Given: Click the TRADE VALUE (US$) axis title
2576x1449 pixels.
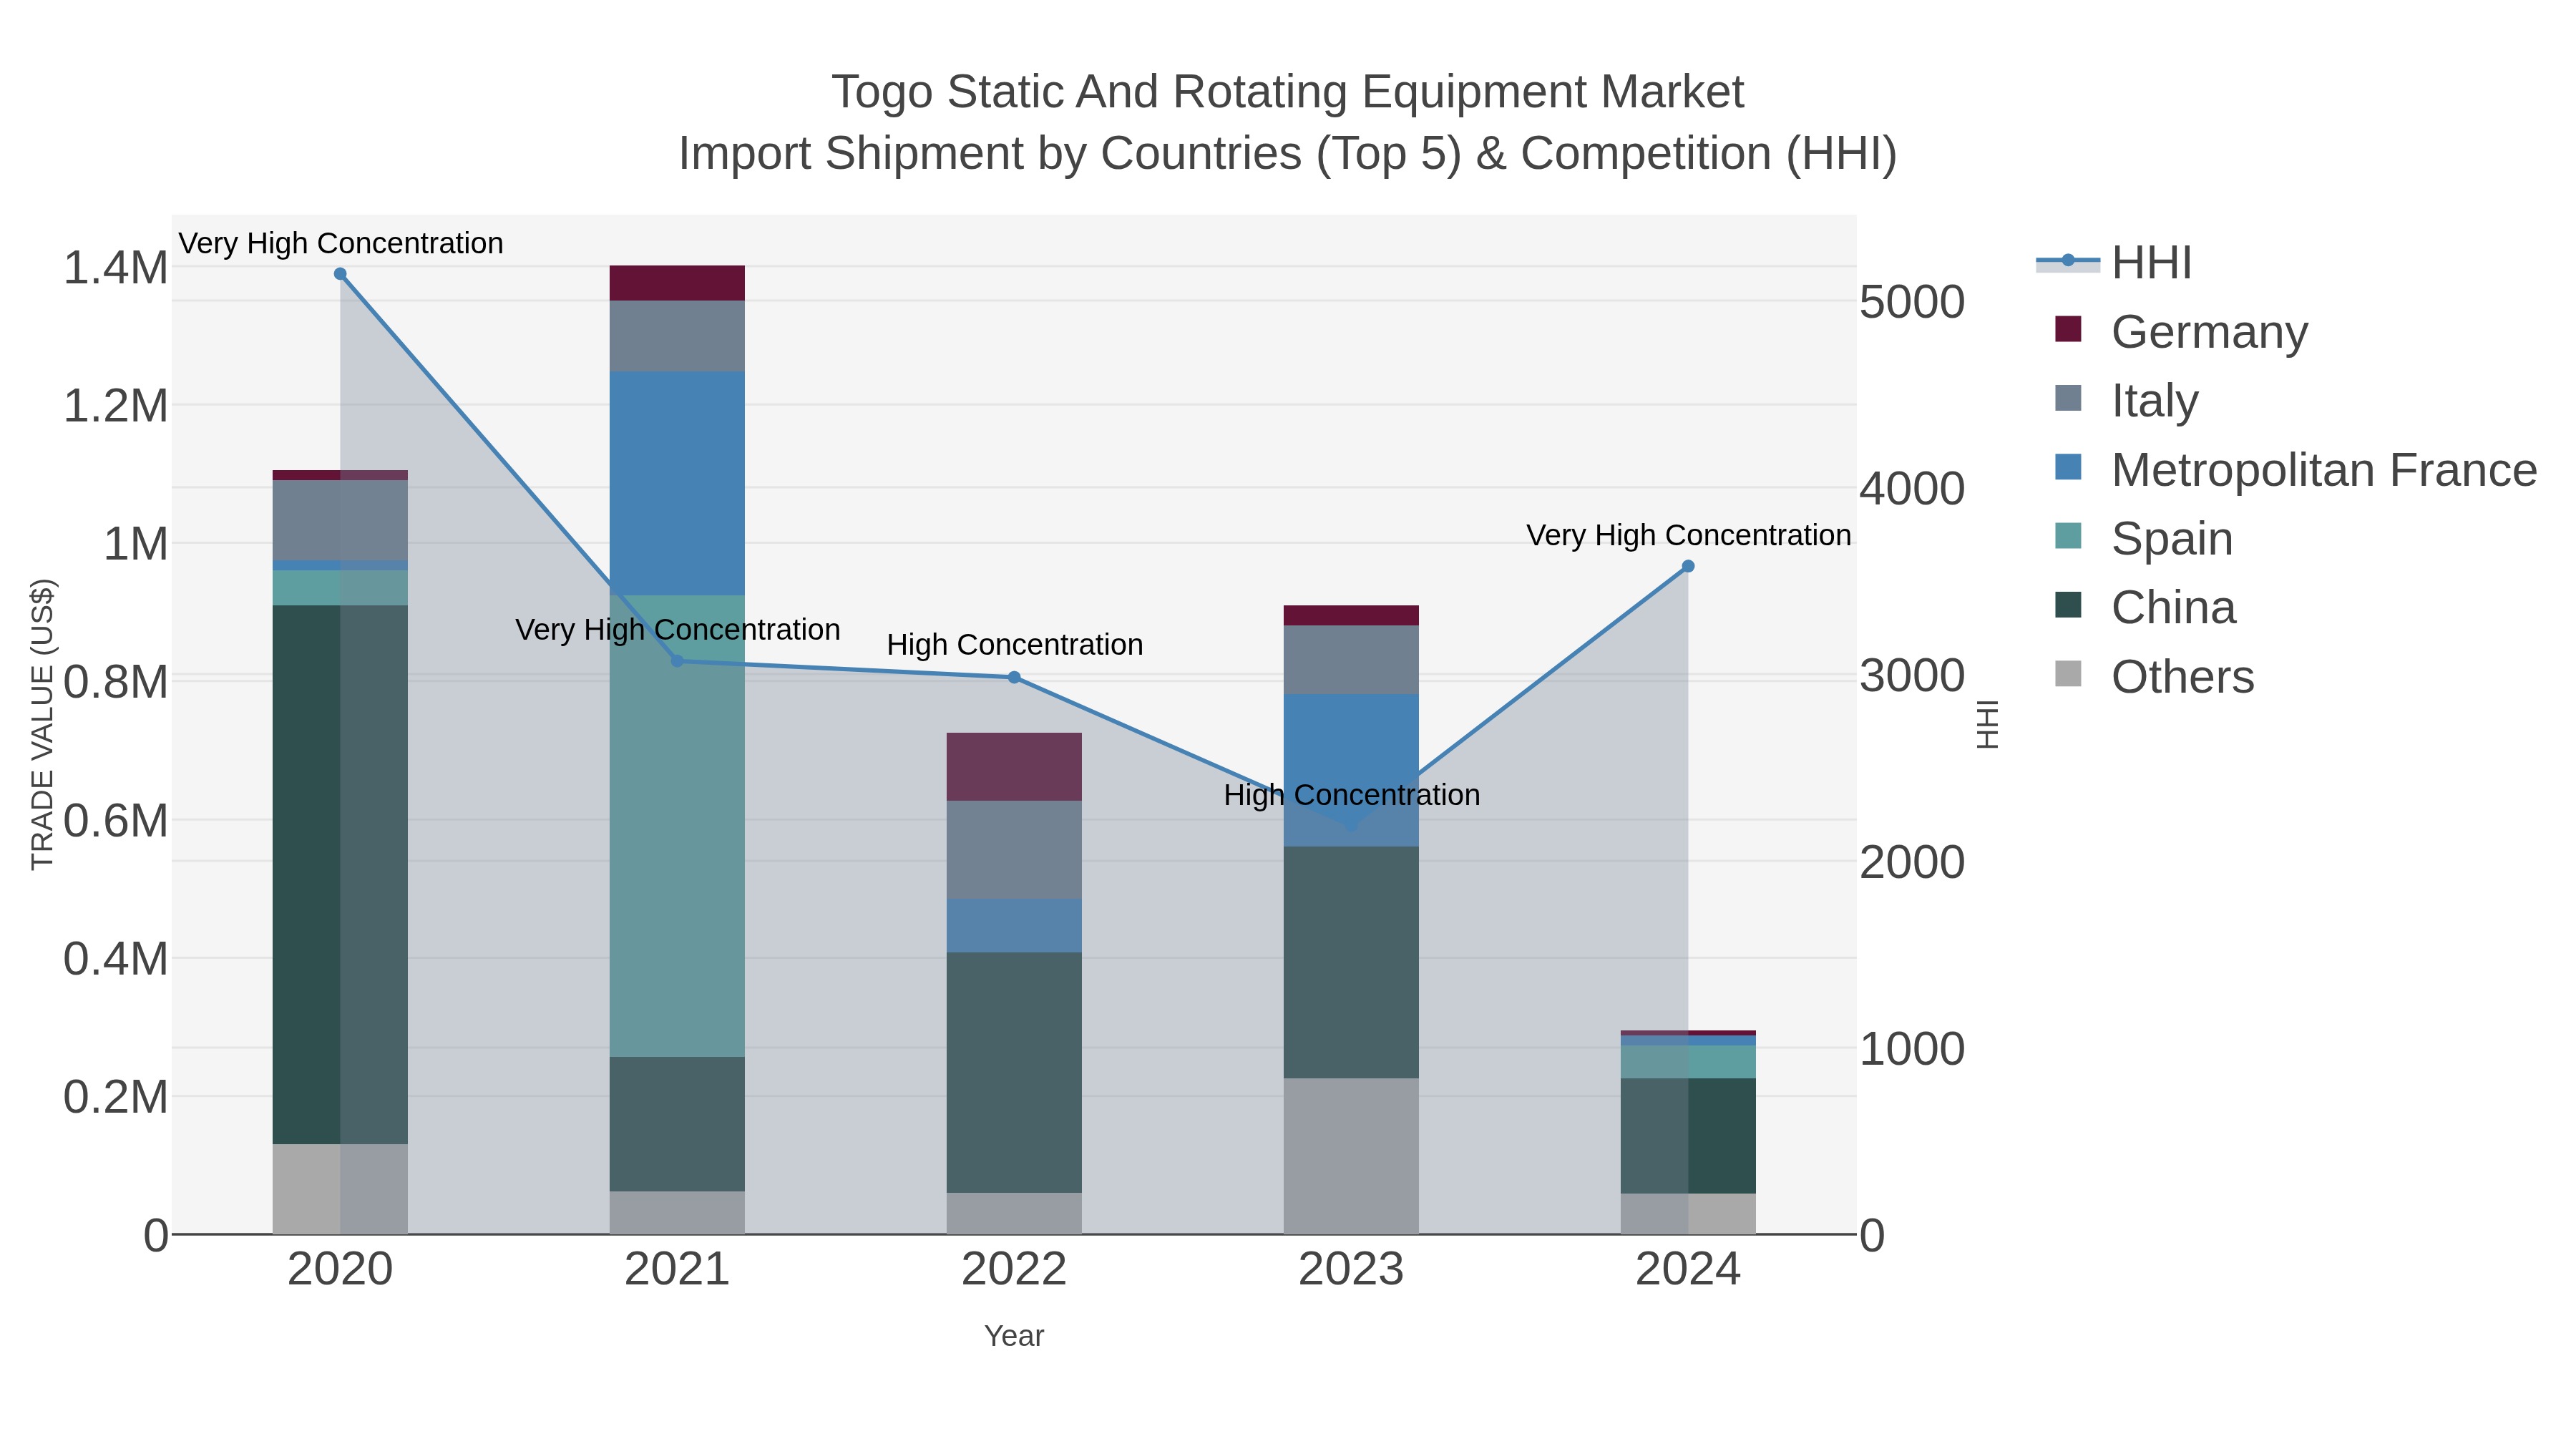Looking at the screenshot, I should pyautogui.click(x=42, y=724).
